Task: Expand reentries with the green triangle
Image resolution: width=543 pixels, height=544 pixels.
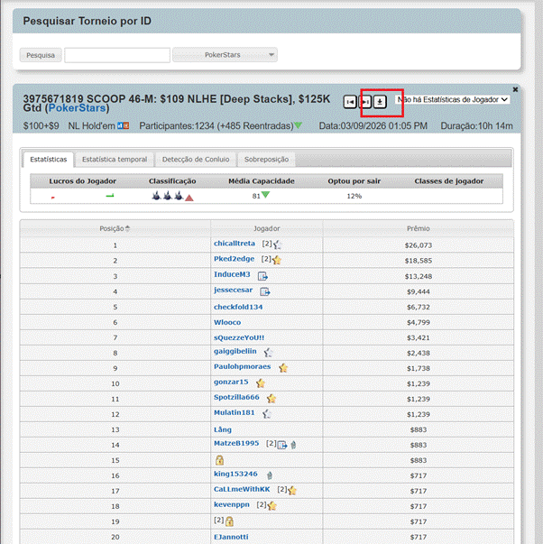Action: tap(299, 125)
